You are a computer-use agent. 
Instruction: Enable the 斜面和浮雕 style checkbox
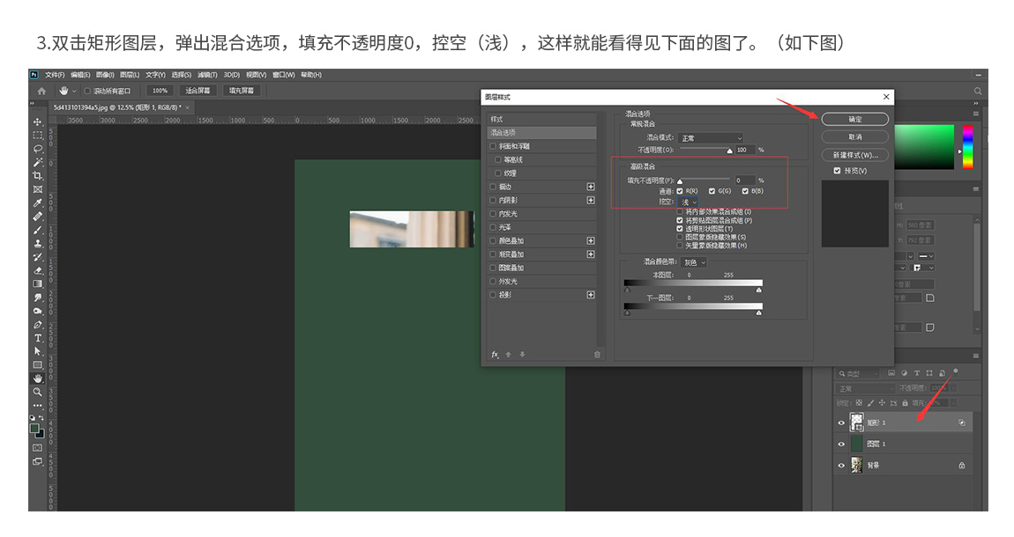(493, 146)
